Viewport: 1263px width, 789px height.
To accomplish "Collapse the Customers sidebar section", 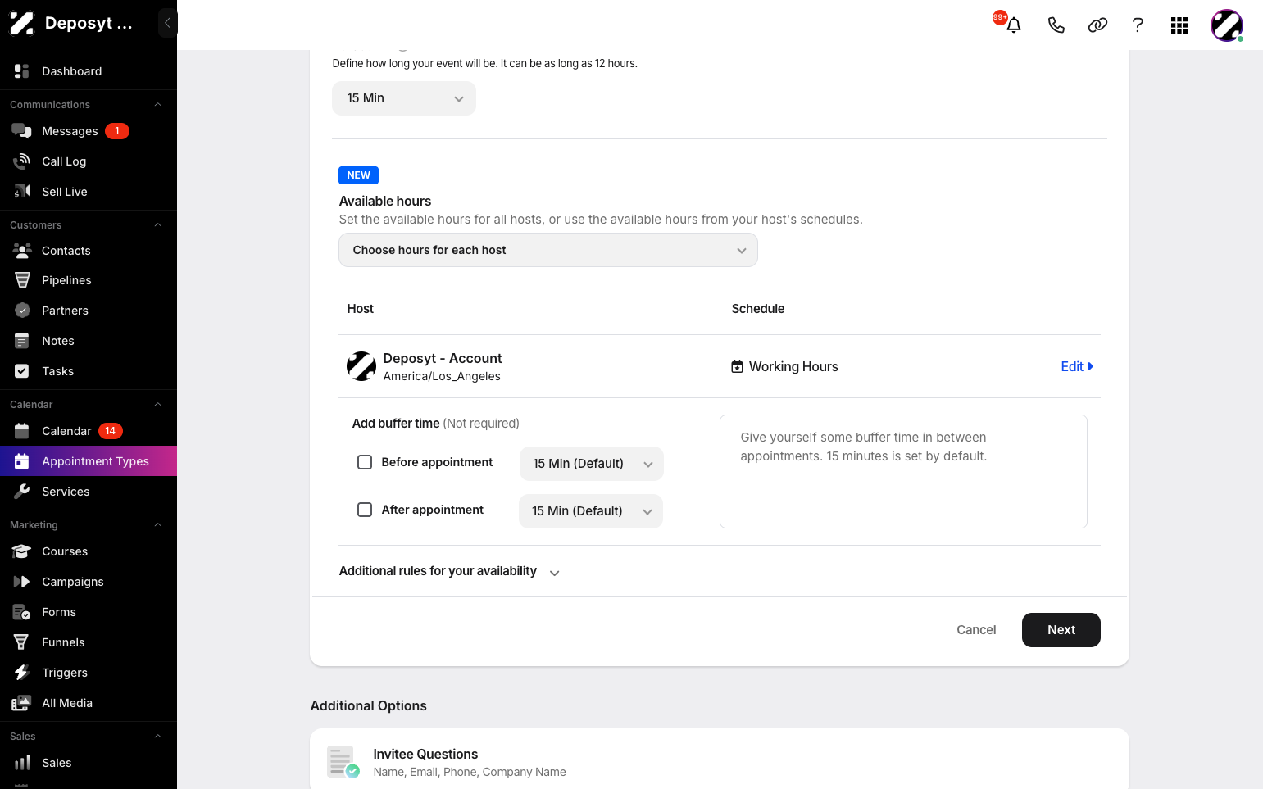I will [x=158, y=225].
